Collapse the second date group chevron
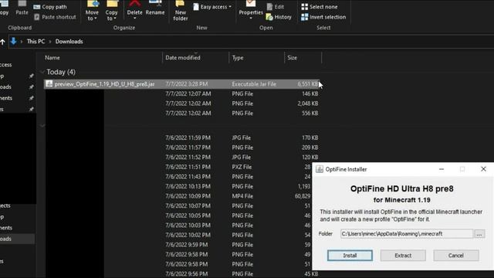 click(42, 126)
